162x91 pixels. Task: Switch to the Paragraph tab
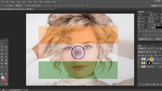pos(149,12)
